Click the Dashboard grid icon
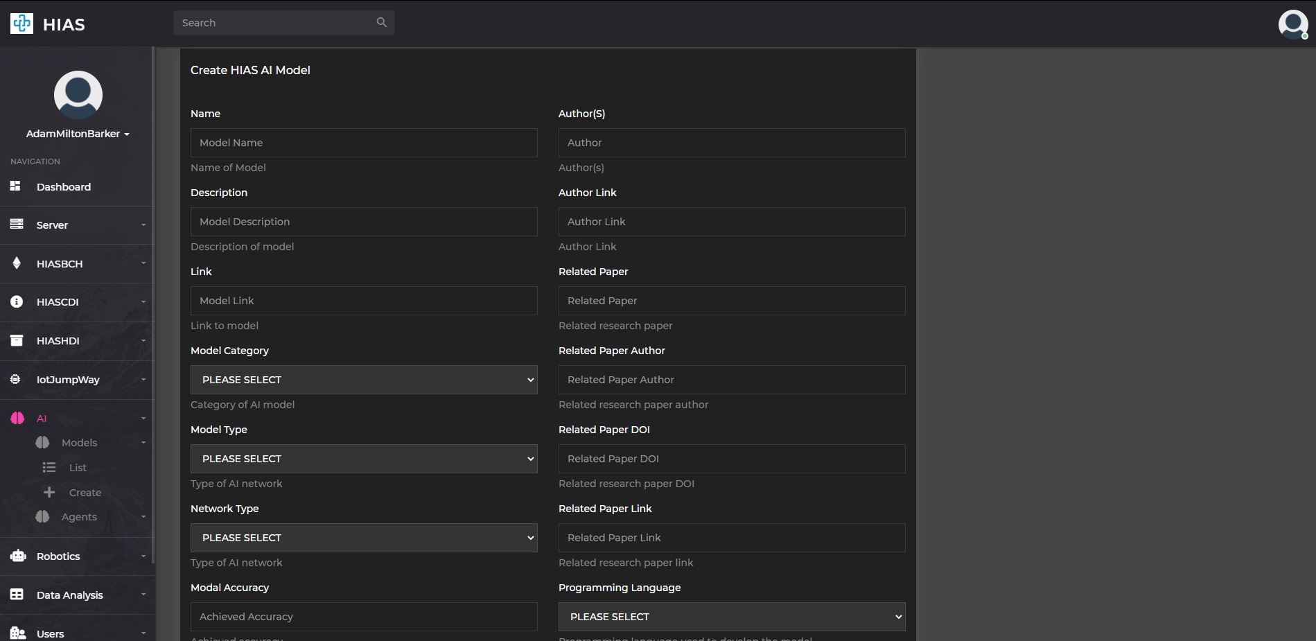The width and height of the screenshot is (1316, 641). pyautogui.click(x=15, y=186)
